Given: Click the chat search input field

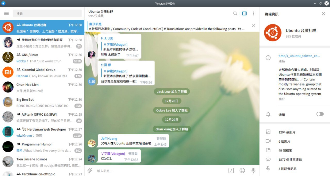Looking at the screenshot, I should (x=47, y=13).
